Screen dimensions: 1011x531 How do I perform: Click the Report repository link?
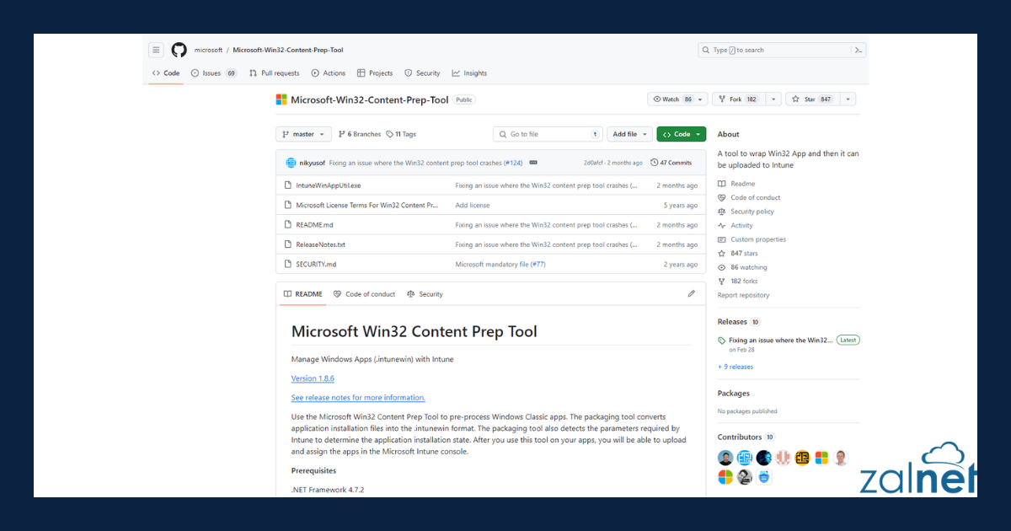tap(743, 295)
